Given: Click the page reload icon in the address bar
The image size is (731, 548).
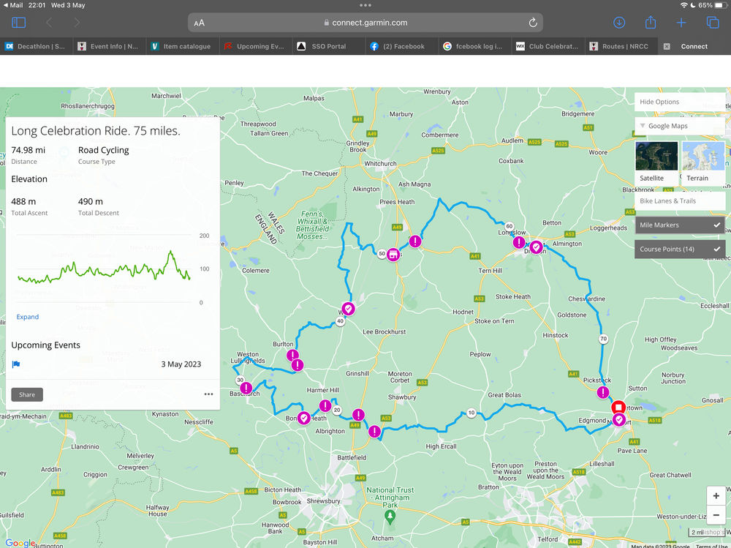Looking at the screenshot, I should (533, 23).
